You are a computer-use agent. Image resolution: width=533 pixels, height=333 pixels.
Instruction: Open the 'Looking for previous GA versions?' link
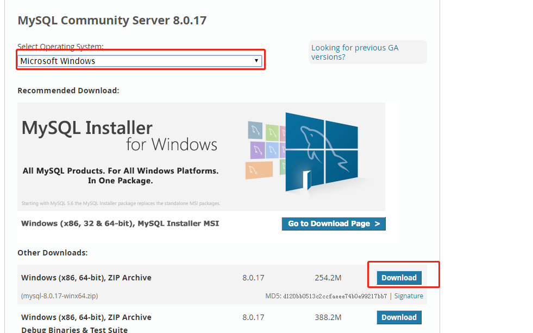click(354, 53)
